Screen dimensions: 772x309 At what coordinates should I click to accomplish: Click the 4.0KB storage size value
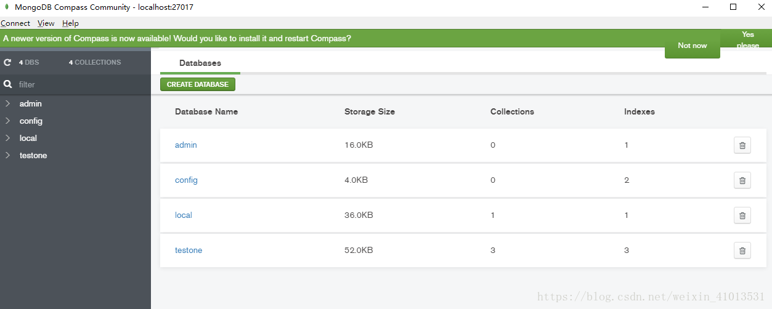356,180
